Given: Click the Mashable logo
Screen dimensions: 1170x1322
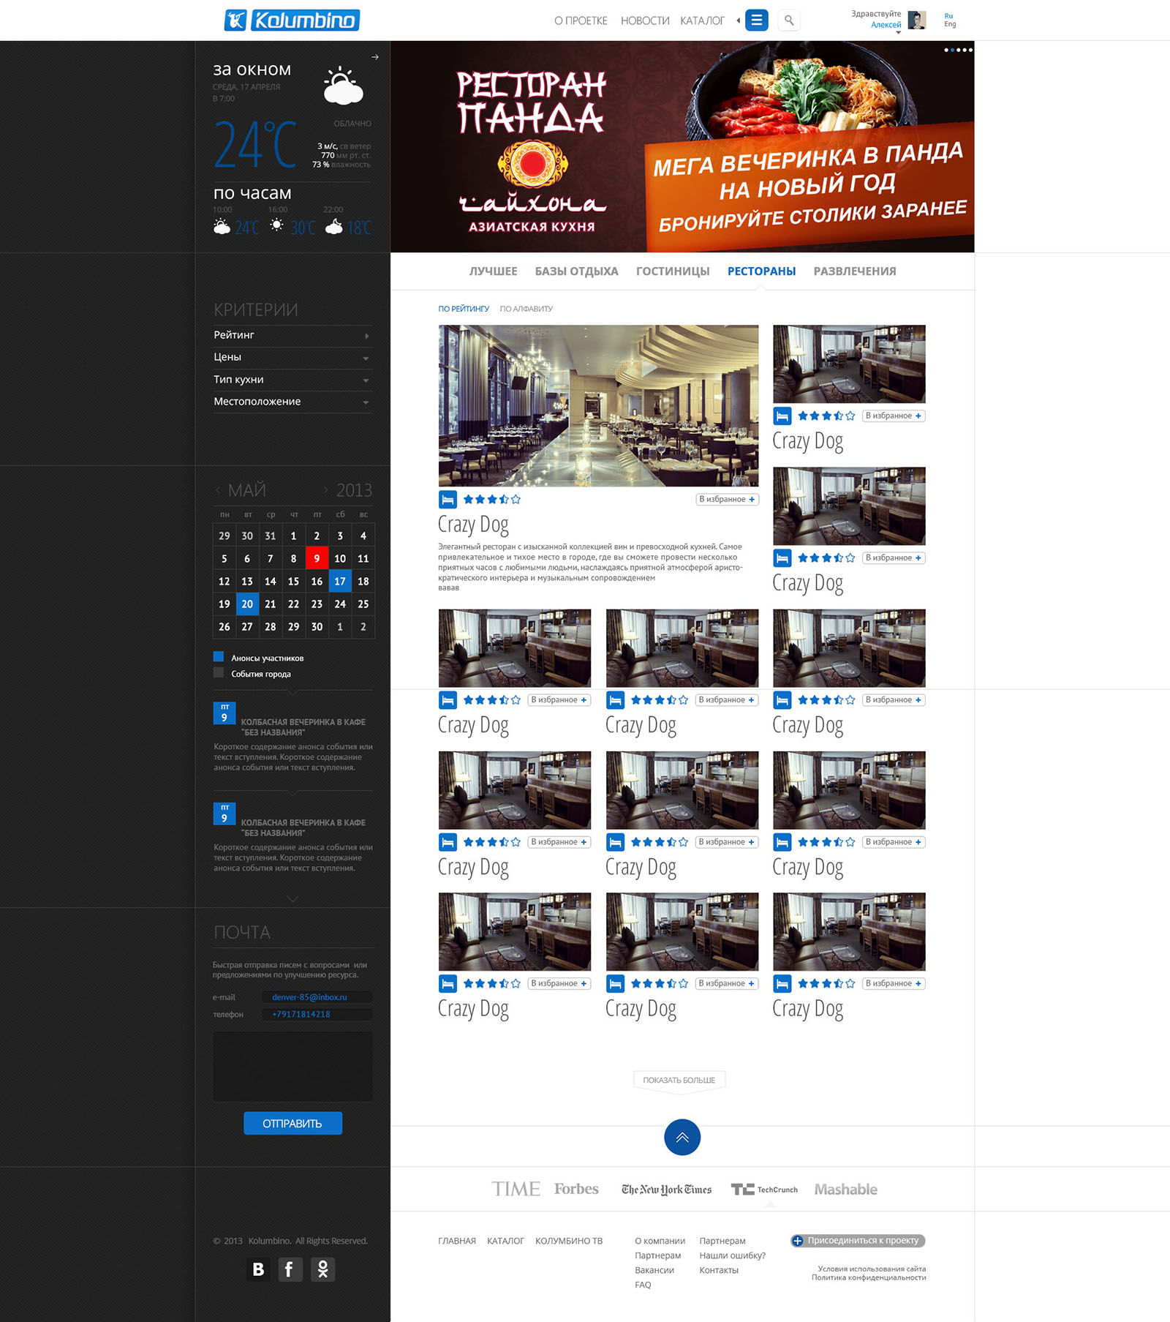Looking at the screenshot, I should (846, 1190).
